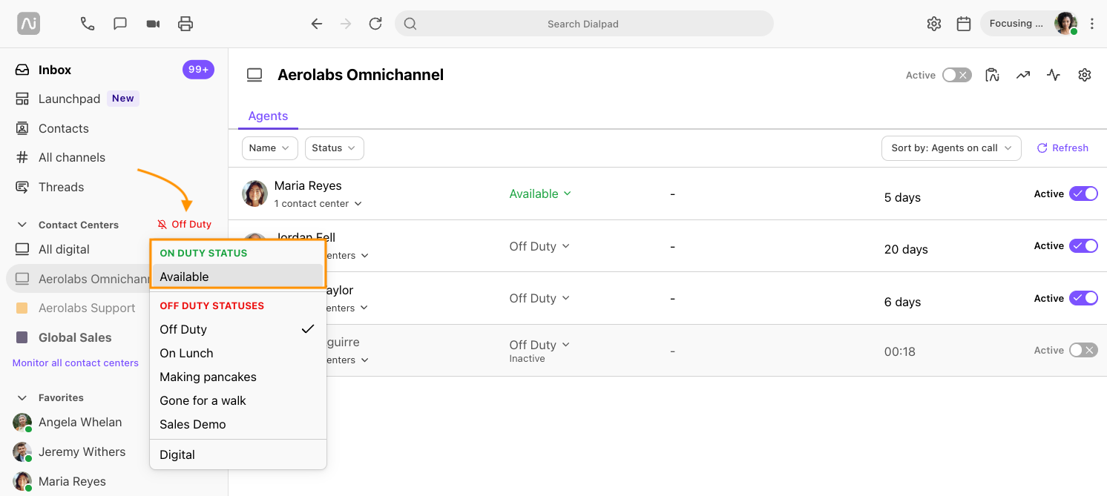The height and width of the screenshot is (496, 1107).
Task: Open the Status filter dropdown
Action: (x=335, y=148)
